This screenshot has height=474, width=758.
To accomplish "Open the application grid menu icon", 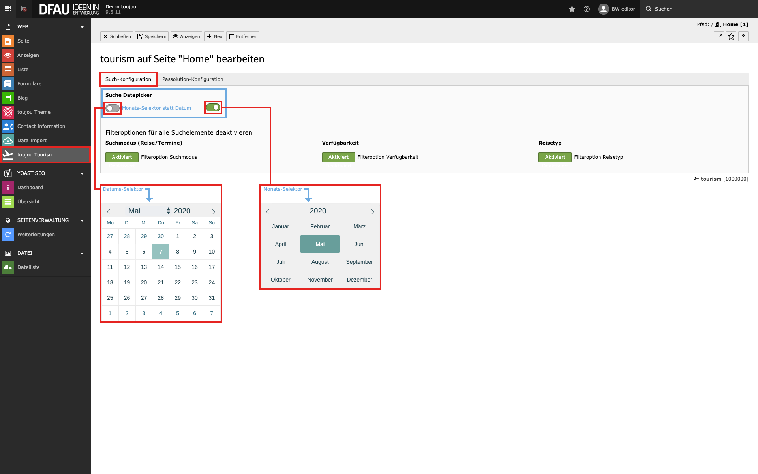I will pyautogui.click(x=8, y=9).
